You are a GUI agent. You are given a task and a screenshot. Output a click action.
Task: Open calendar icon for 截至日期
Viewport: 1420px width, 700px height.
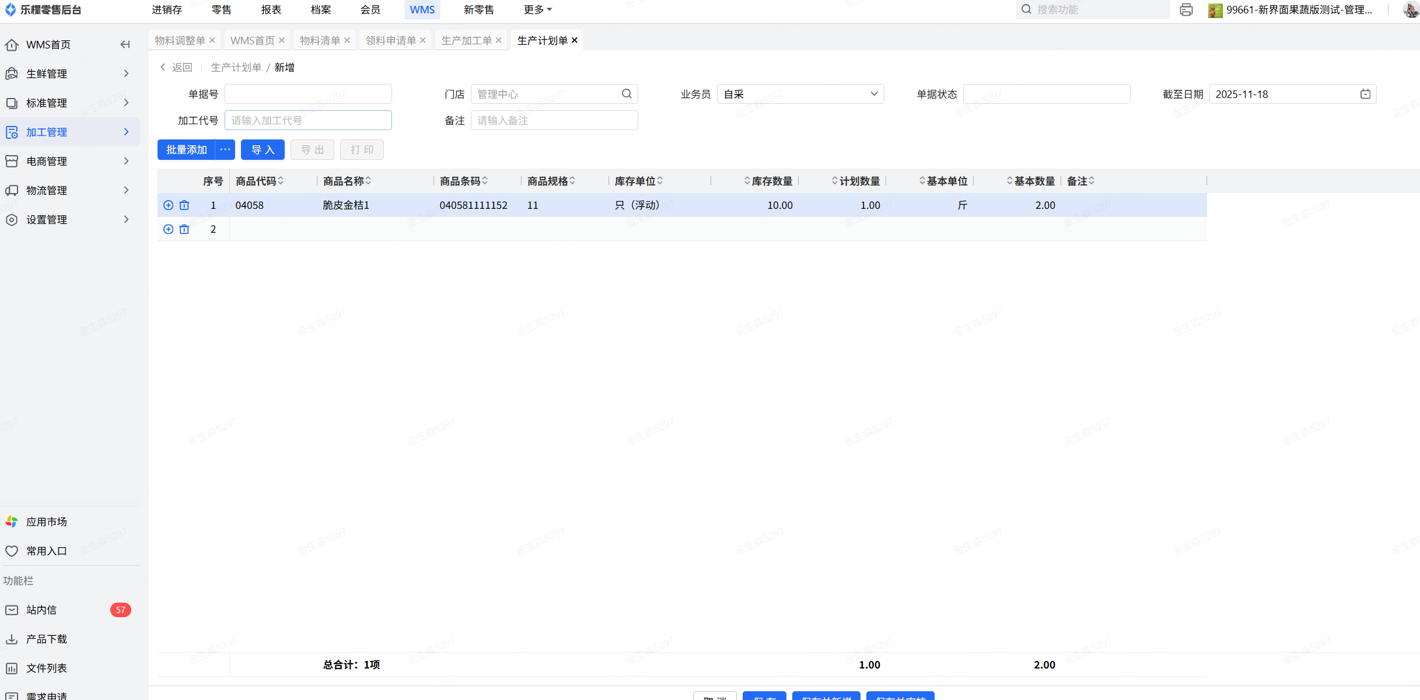[x=1365, y=94]
